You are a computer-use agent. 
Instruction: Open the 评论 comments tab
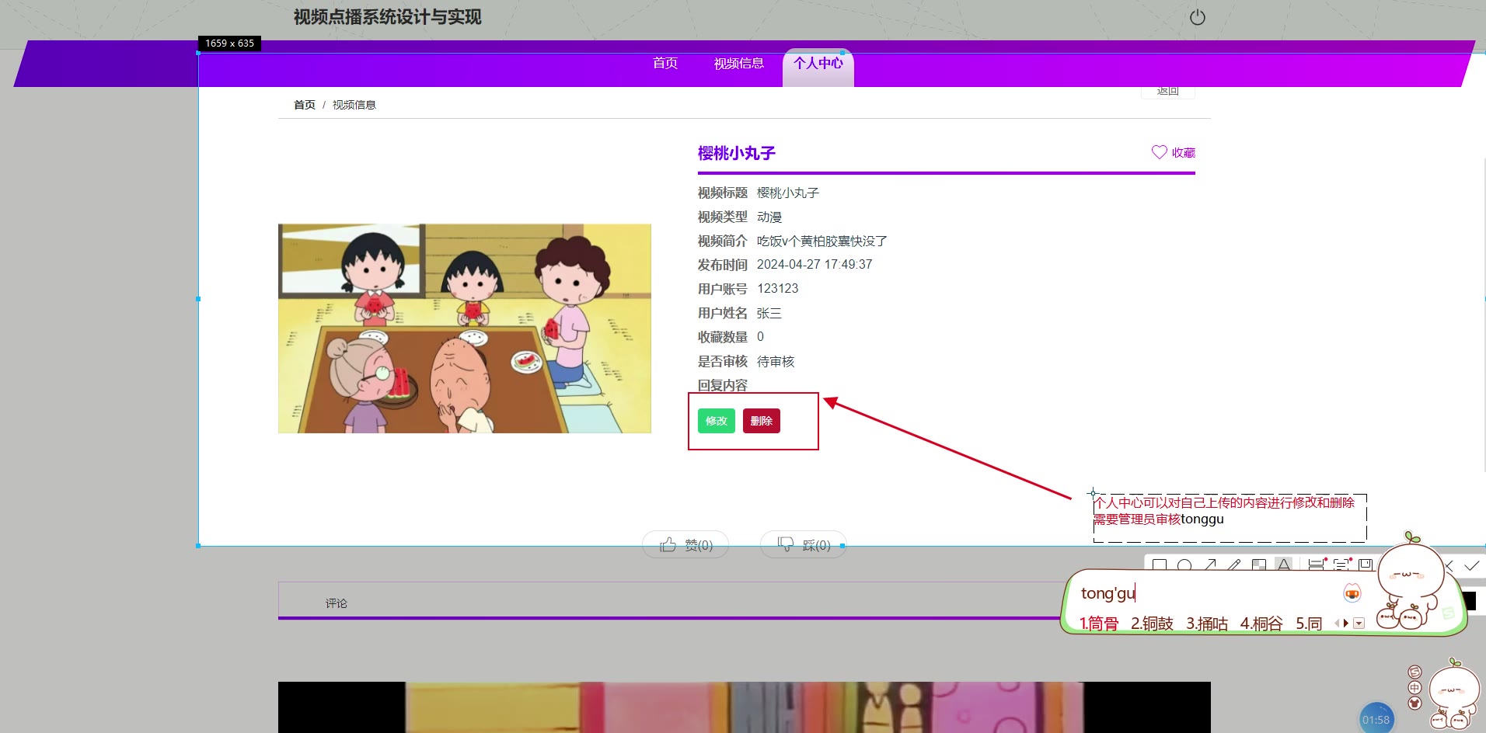click(x=337, y=603)
